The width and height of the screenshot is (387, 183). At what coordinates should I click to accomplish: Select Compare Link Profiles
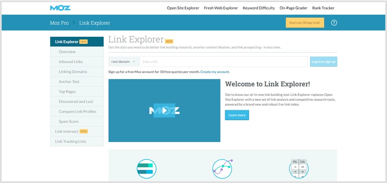point(77,112)
